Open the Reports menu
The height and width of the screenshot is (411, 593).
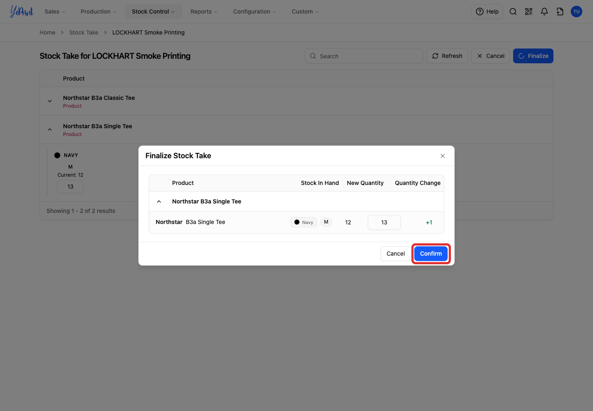tap(204, 12)
